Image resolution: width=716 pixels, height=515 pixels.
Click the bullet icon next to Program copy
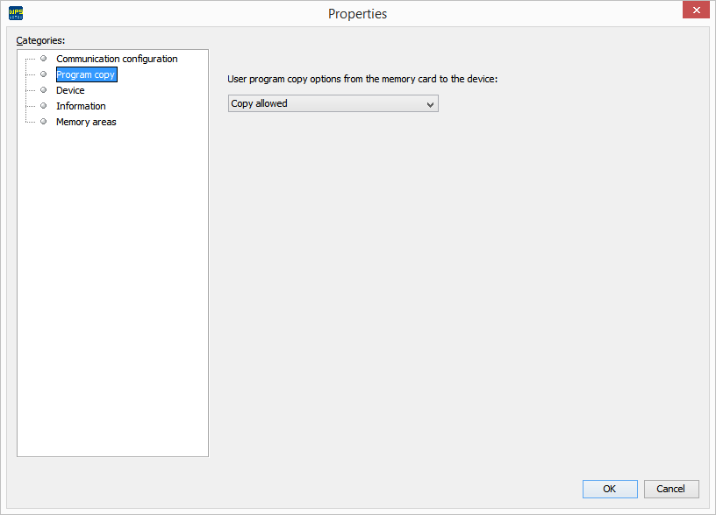click(43, 74)
